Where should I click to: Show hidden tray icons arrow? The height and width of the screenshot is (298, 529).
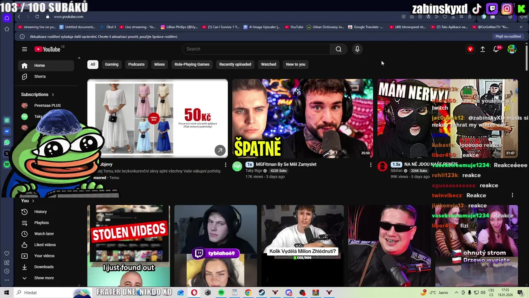pos(456,293)
